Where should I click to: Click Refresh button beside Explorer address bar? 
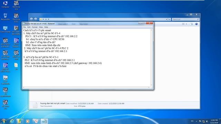(x=170, y=19)
